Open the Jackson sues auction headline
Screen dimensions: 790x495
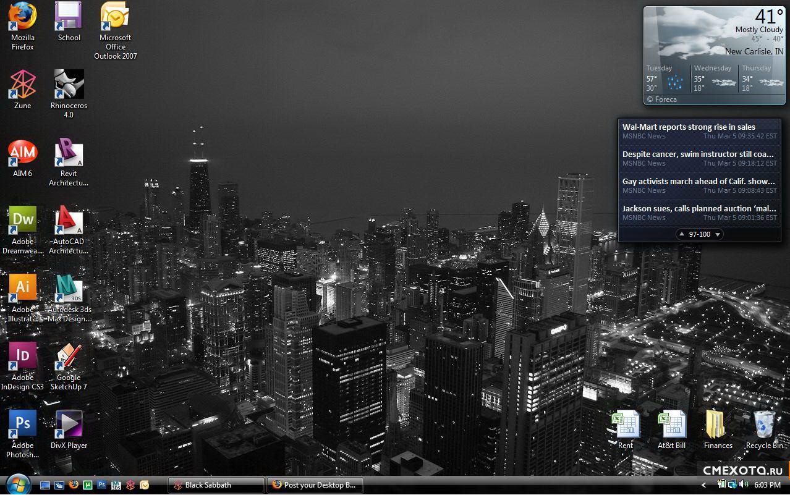pos(699,209)
